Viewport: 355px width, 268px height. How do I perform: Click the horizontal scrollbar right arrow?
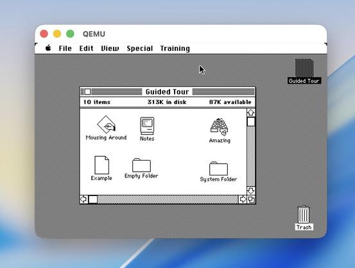[243, 199]
